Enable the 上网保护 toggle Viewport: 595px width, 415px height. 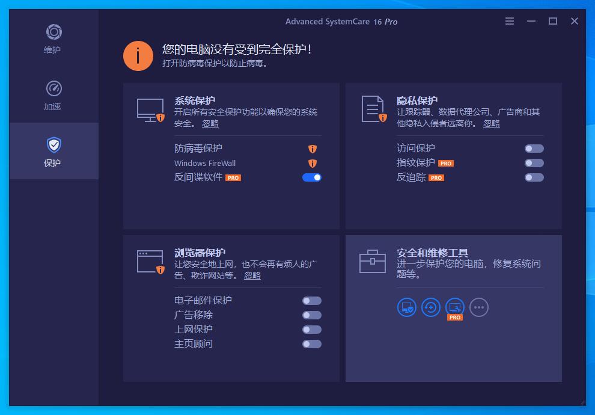312,330
